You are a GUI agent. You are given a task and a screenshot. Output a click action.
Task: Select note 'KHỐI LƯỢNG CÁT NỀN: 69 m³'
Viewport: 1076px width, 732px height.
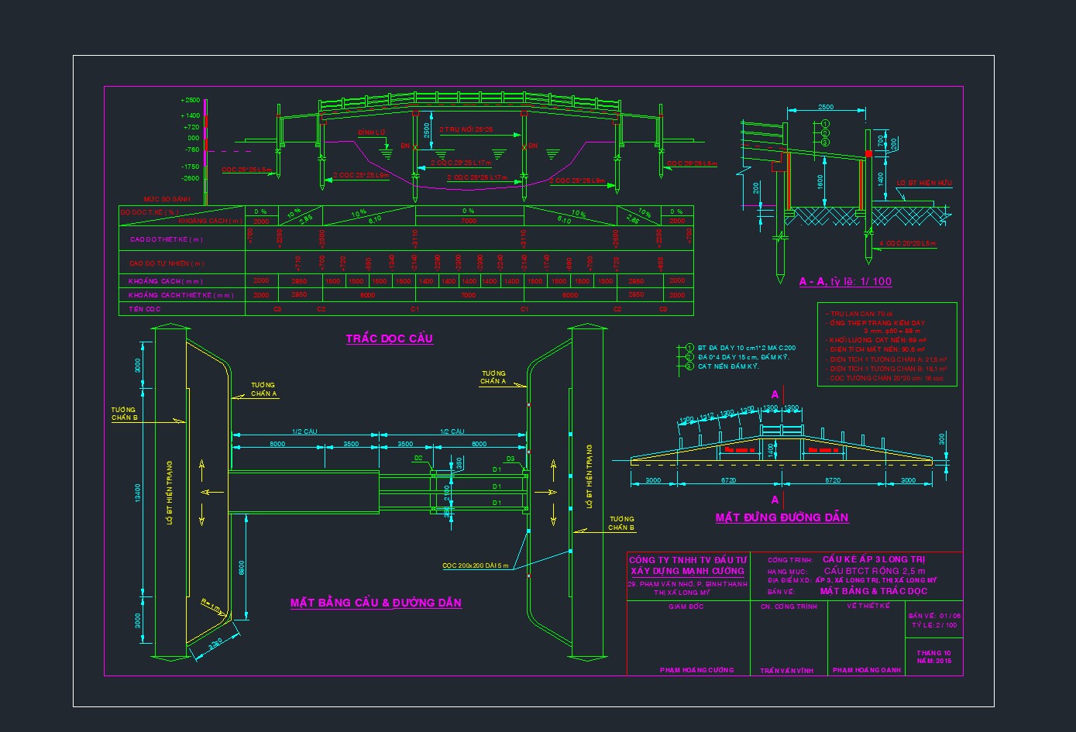(876, 340)
